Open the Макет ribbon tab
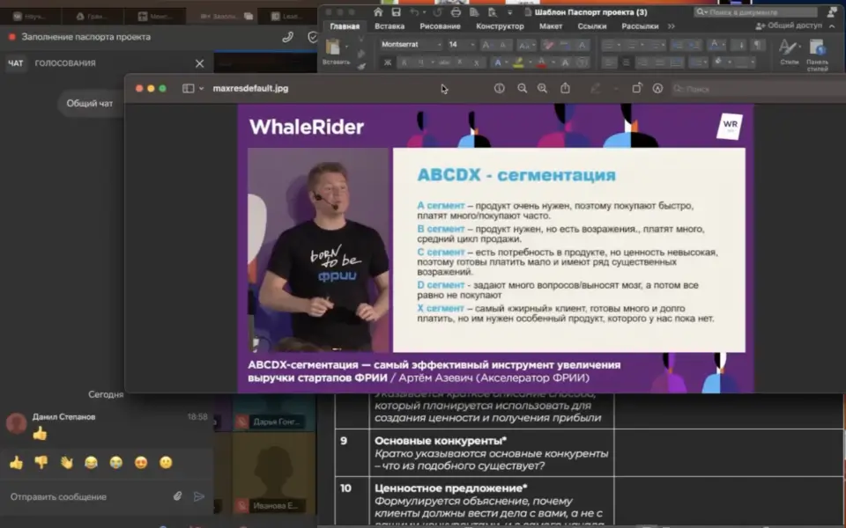Viewport: 846px width, 528px height. 551,26
